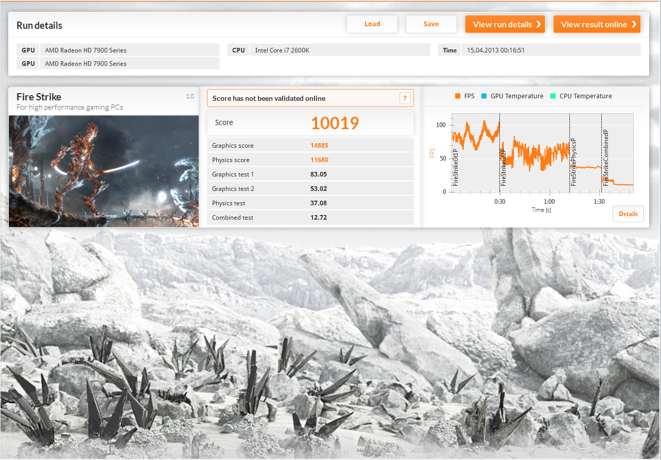Click the Graphics test 1 label
Image resolution: width=661 pixels, height=460 pixels.
233,174
